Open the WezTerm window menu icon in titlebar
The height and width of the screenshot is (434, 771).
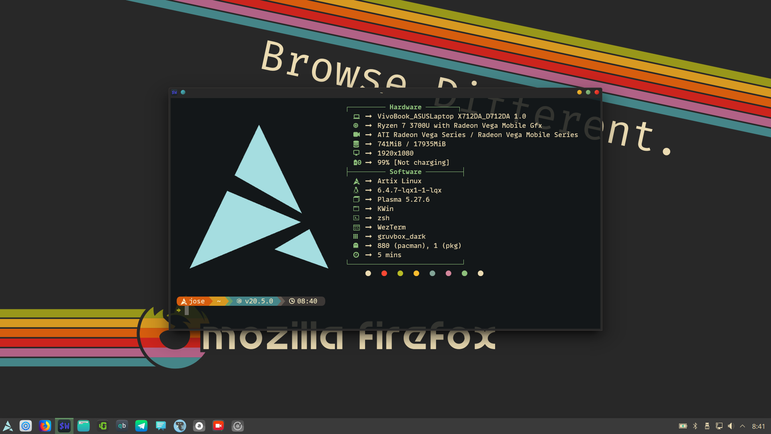[174, 92]
